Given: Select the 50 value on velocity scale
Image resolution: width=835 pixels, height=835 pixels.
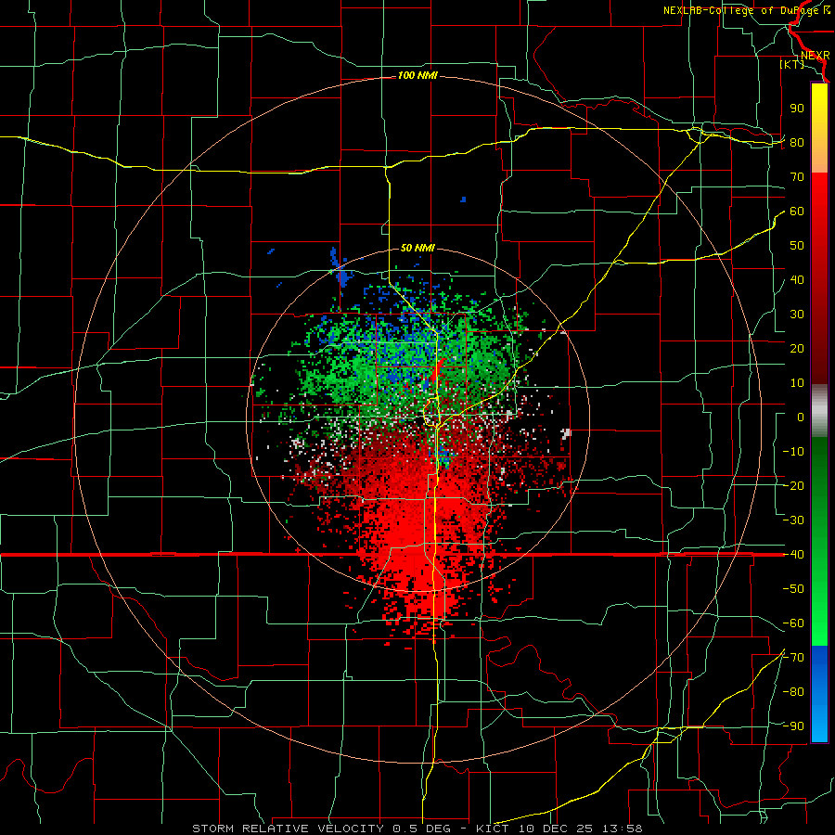Looking at the screenshot, I should coord(797,246).
